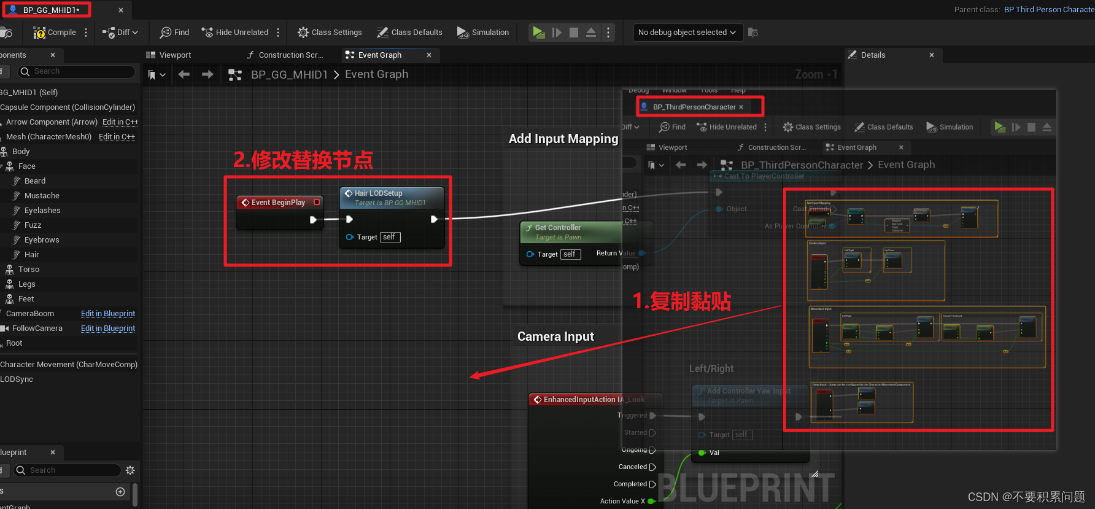Click the graph bookmarks icon

coord(157,75)
